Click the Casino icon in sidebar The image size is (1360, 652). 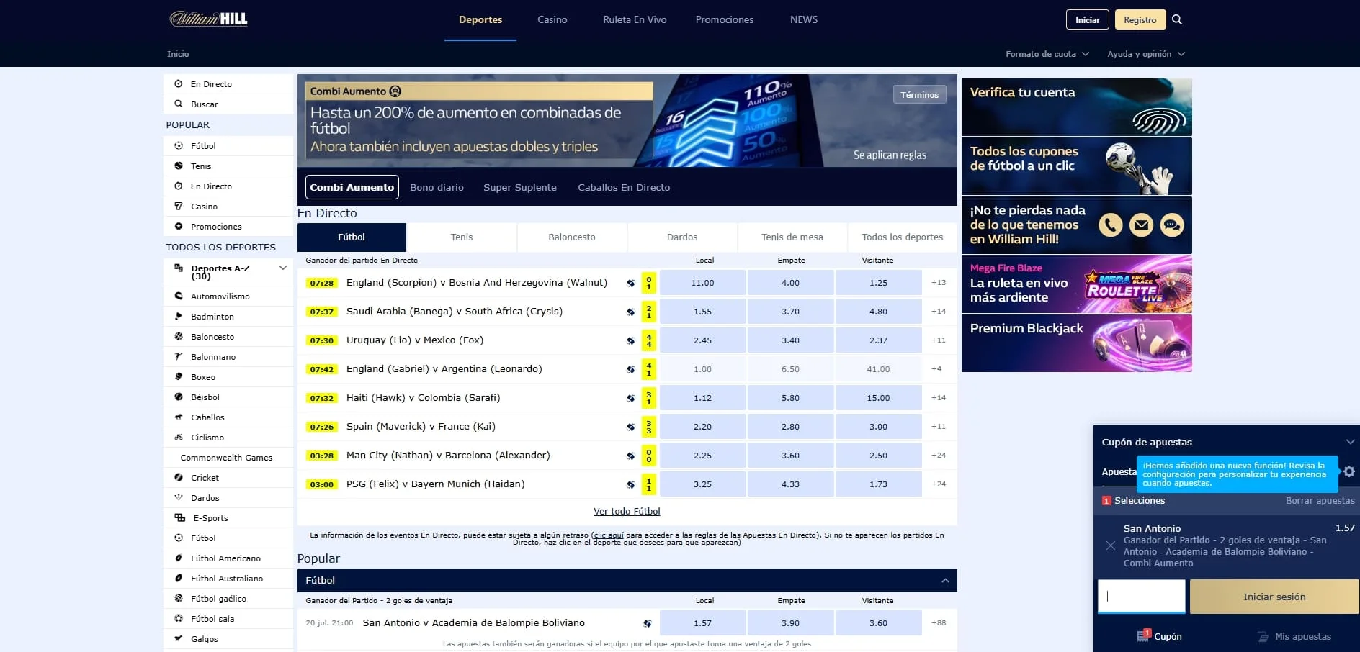click(179, 207)
